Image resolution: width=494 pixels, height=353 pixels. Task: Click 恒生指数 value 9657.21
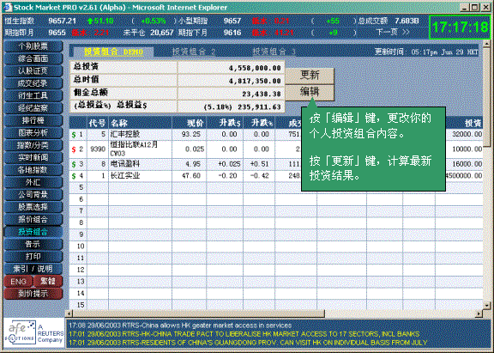(x=63, y=21)
